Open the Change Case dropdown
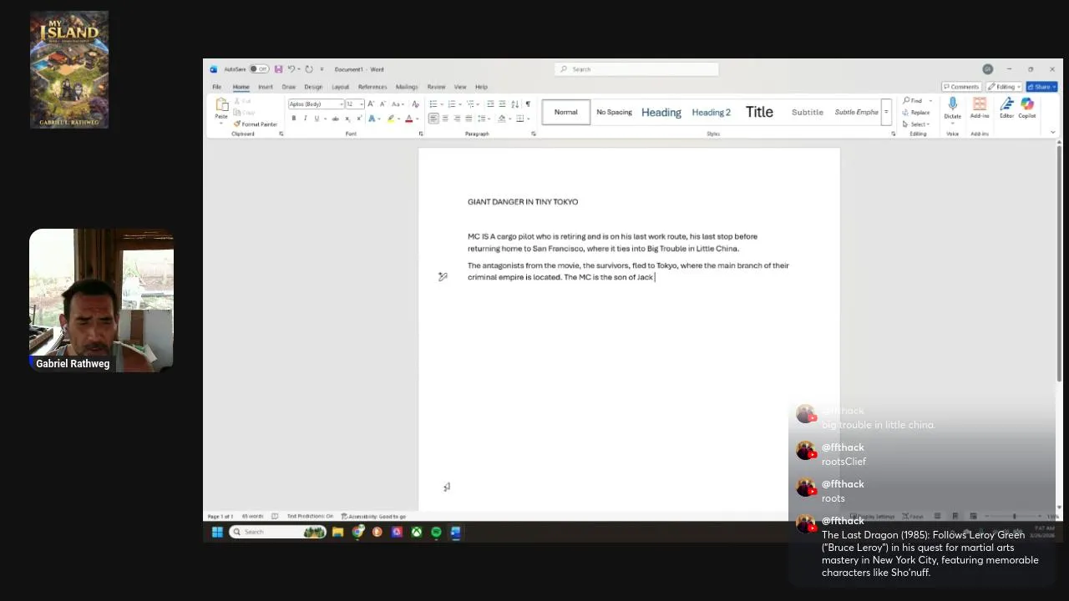The image size is (1069, 601). (x=398, y=104)
